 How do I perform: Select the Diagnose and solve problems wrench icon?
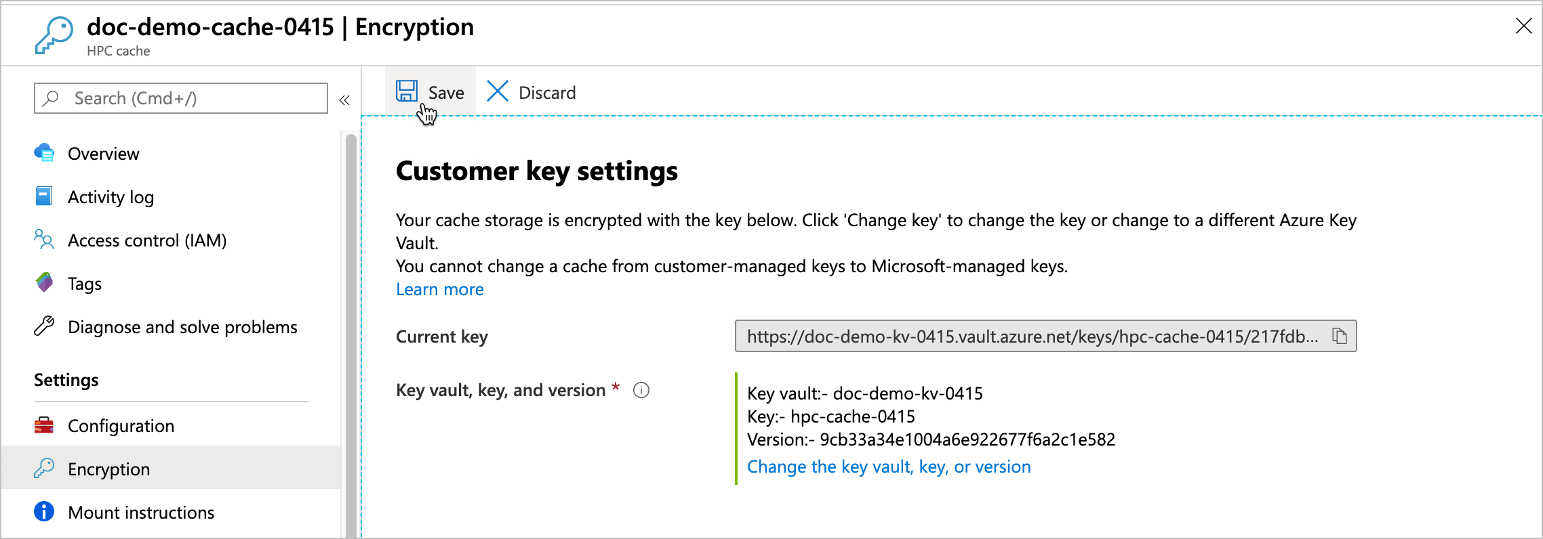point(43,326)
